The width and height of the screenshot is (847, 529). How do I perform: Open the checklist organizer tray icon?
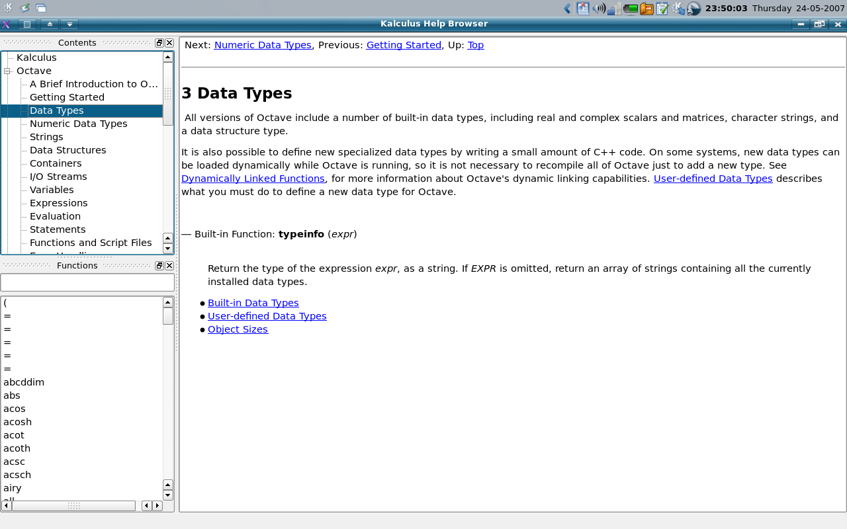[662, 9]
